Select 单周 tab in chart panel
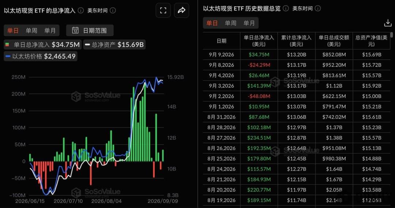 [x=31, y=31]
